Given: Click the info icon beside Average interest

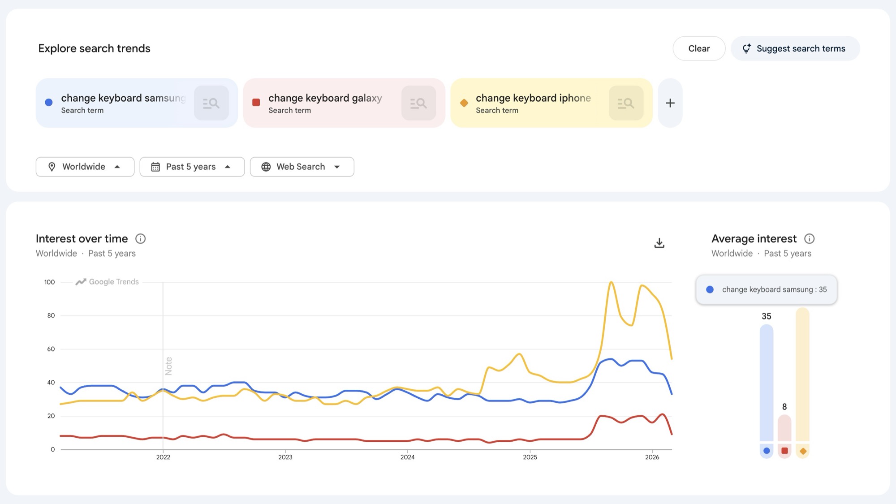Looking at the screenshot, I should coord(810,239).
